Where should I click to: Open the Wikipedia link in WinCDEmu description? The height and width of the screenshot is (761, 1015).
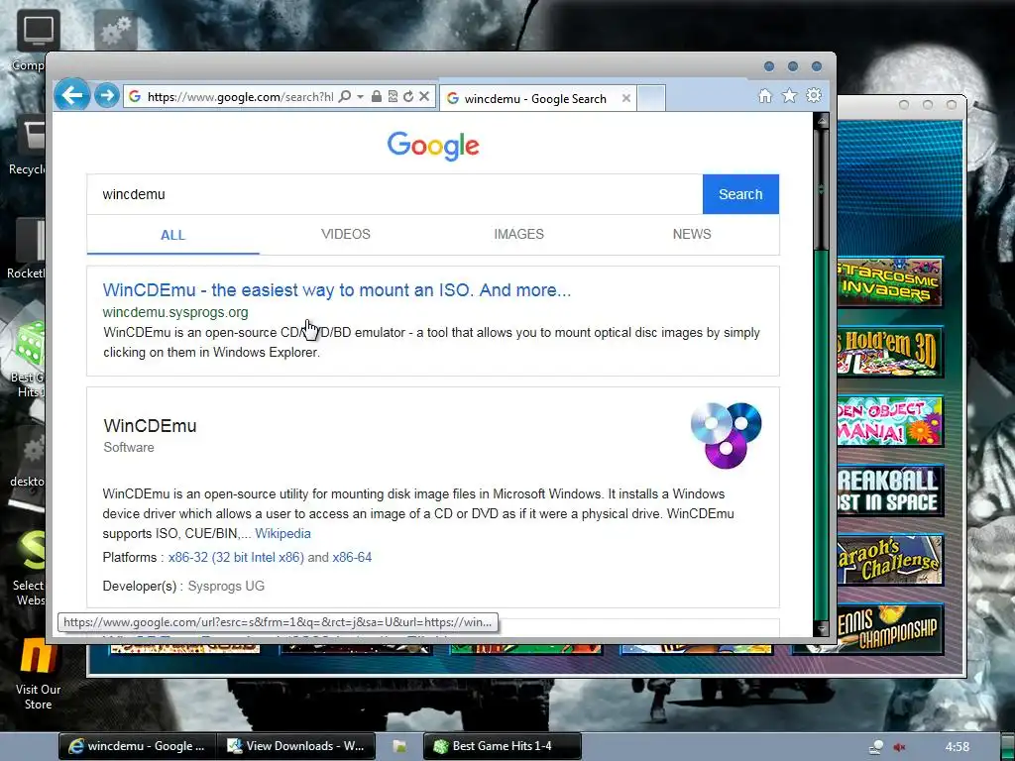tap(282, 533)
